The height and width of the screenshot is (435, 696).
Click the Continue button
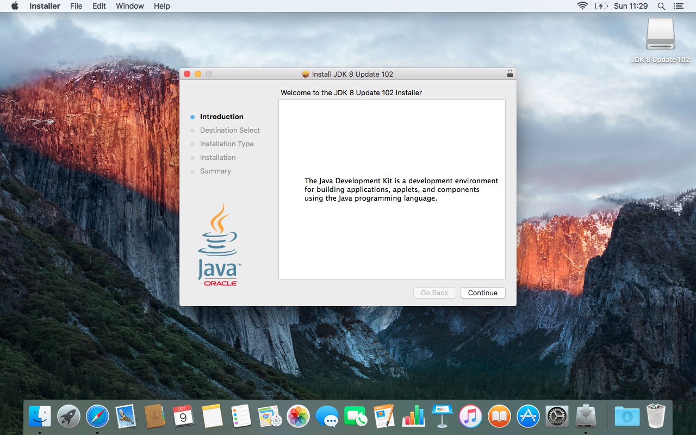pyautogui.click(x=483, y=293)
